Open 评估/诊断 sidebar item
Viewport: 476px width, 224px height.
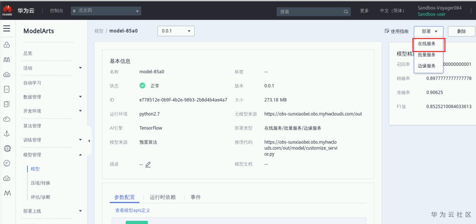tap(41, 197)
